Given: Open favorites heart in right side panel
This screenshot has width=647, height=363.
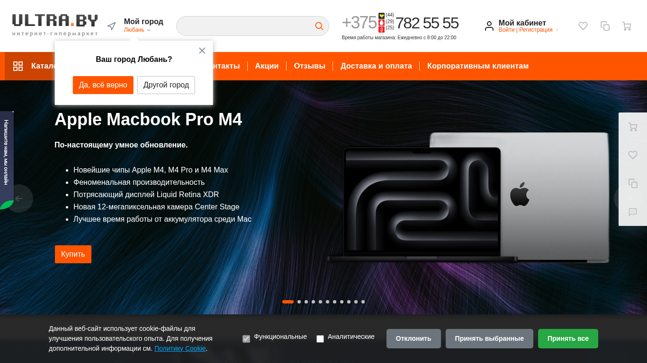Looking at the screenshot, I should [x=633, y=155].
